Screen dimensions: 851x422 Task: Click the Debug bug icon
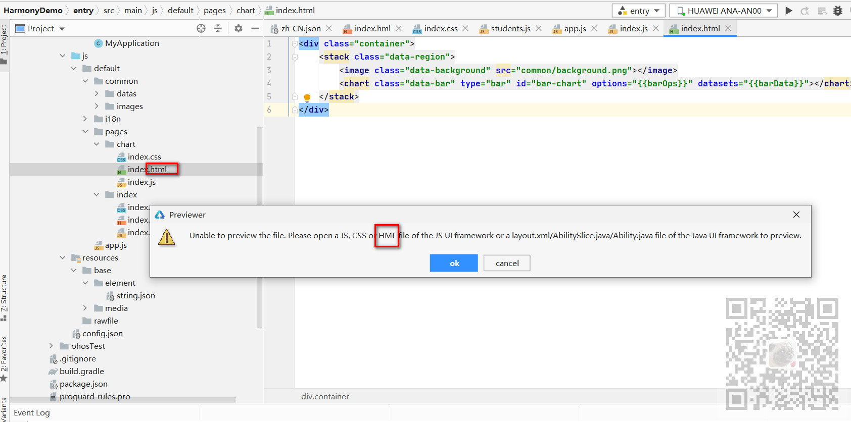tap(838, 11)
